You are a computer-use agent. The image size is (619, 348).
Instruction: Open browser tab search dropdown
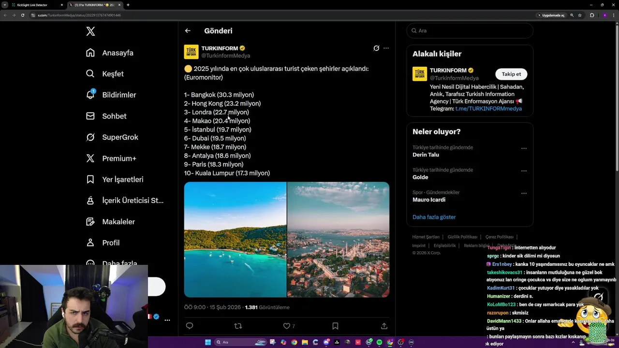tap(4, 5)
